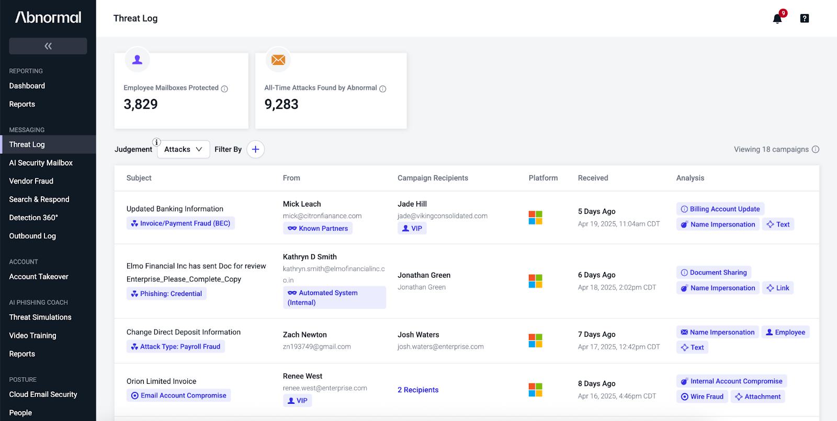Viewport: 837px width, 421px height.
Task: Collapse the sidebar with double chevron
Action: (x=48, y=46)
